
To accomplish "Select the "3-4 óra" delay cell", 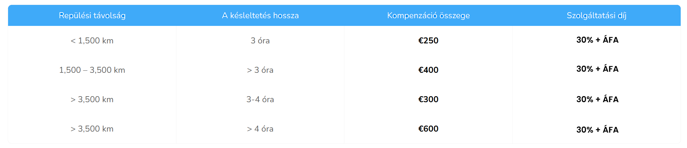I will (260, 99).
